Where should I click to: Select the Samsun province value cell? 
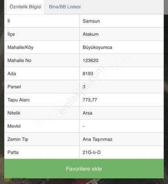(121, 21)
